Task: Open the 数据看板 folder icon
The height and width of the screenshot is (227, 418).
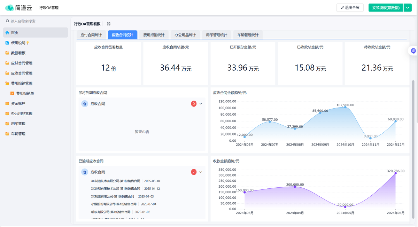Action: [7, 53]
